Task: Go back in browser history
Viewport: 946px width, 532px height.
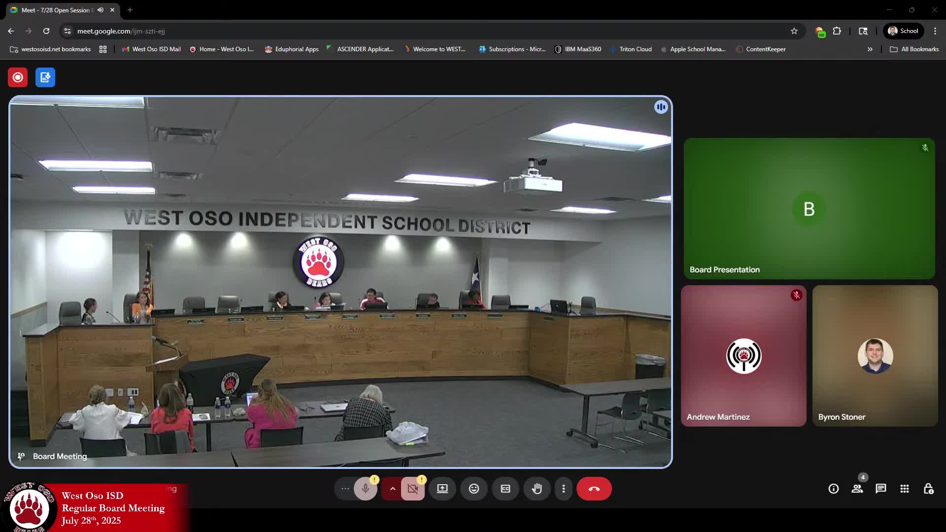Action: tap(11, 31)
